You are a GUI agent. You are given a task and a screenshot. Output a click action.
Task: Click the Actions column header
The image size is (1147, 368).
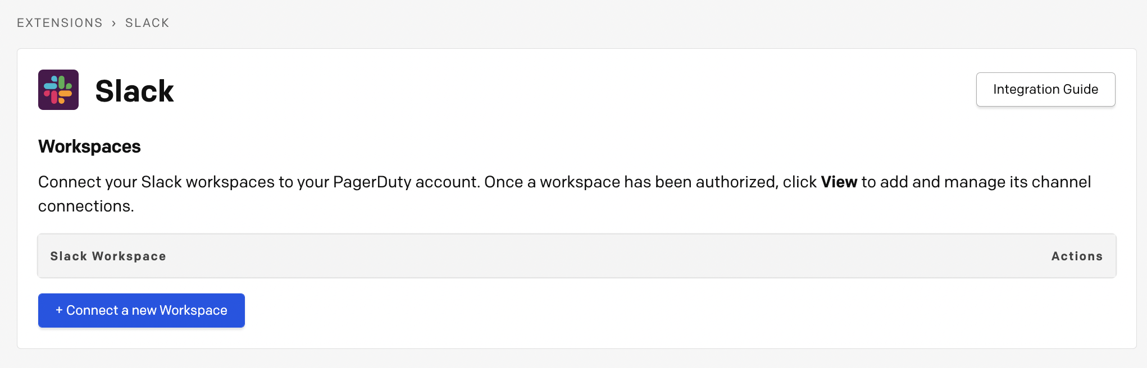coord(1077,256)
